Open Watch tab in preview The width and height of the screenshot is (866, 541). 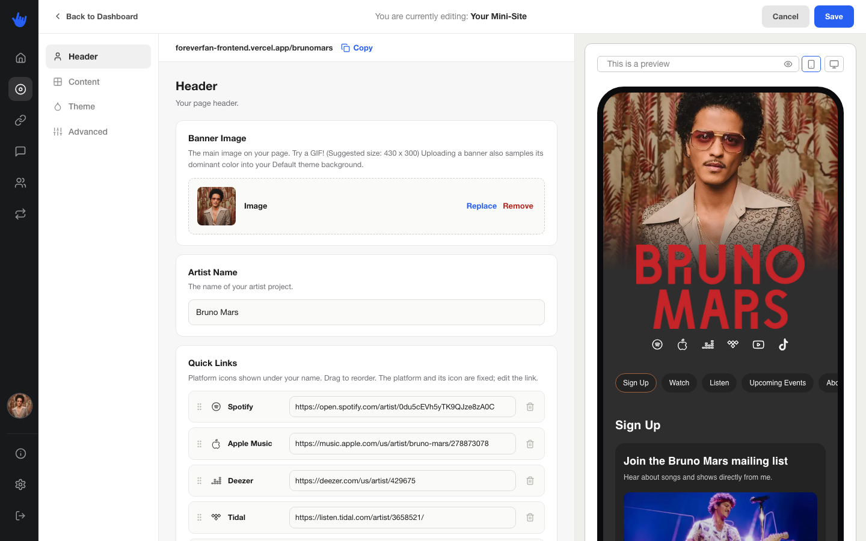click(679, 383)
